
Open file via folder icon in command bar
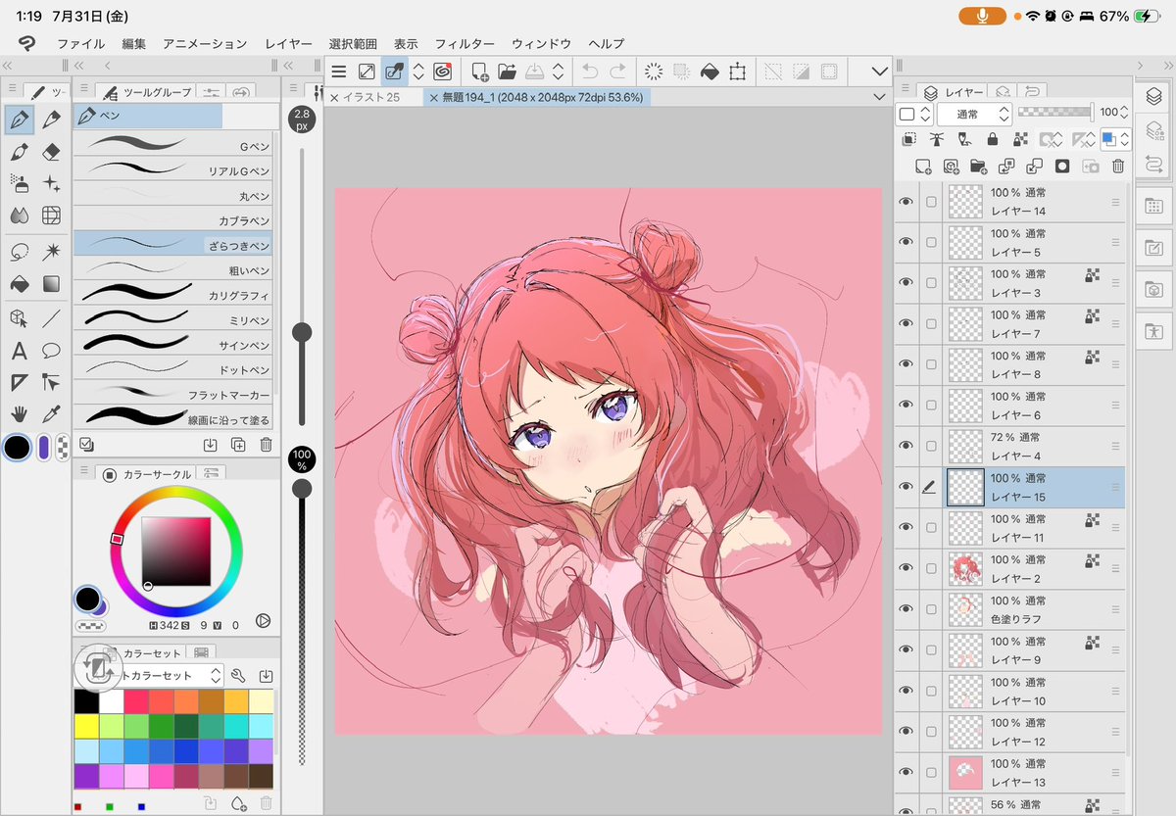pyautogui.click(x=507, y=71)
